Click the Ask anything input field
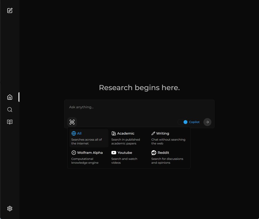 click(x=139, y=107)
